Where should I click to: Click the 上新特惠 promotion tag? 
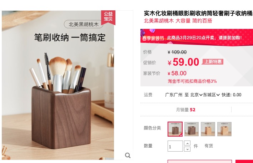(213, 62)
